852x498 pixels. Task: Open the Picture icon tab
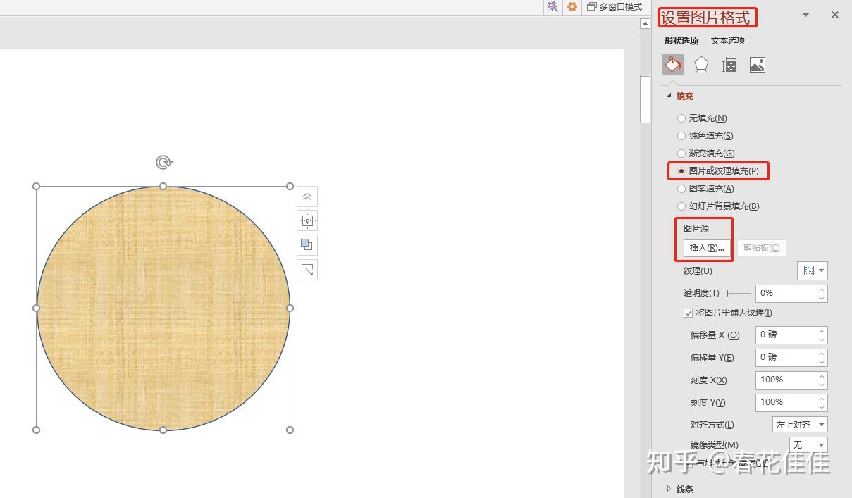(758, 65)
